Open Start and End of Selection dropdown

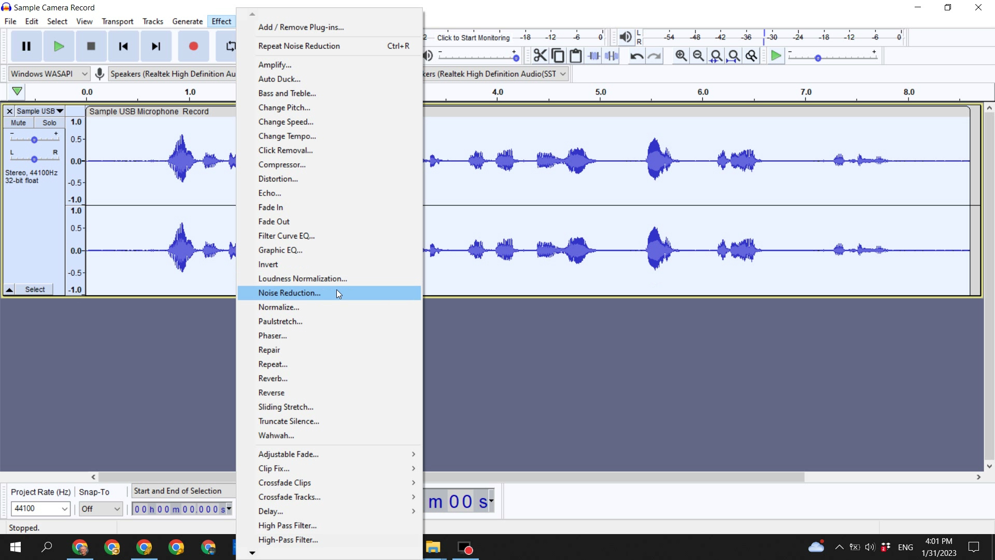pyautogui.click(x=183, y=491)
